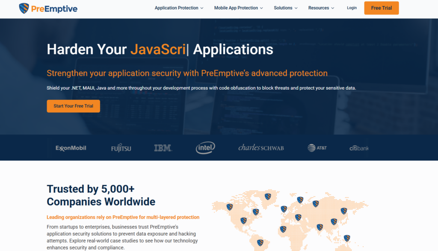This screenshot has height=251, width=438.
Task: Click shield marker over South America
Action: [x=260, y=243]
